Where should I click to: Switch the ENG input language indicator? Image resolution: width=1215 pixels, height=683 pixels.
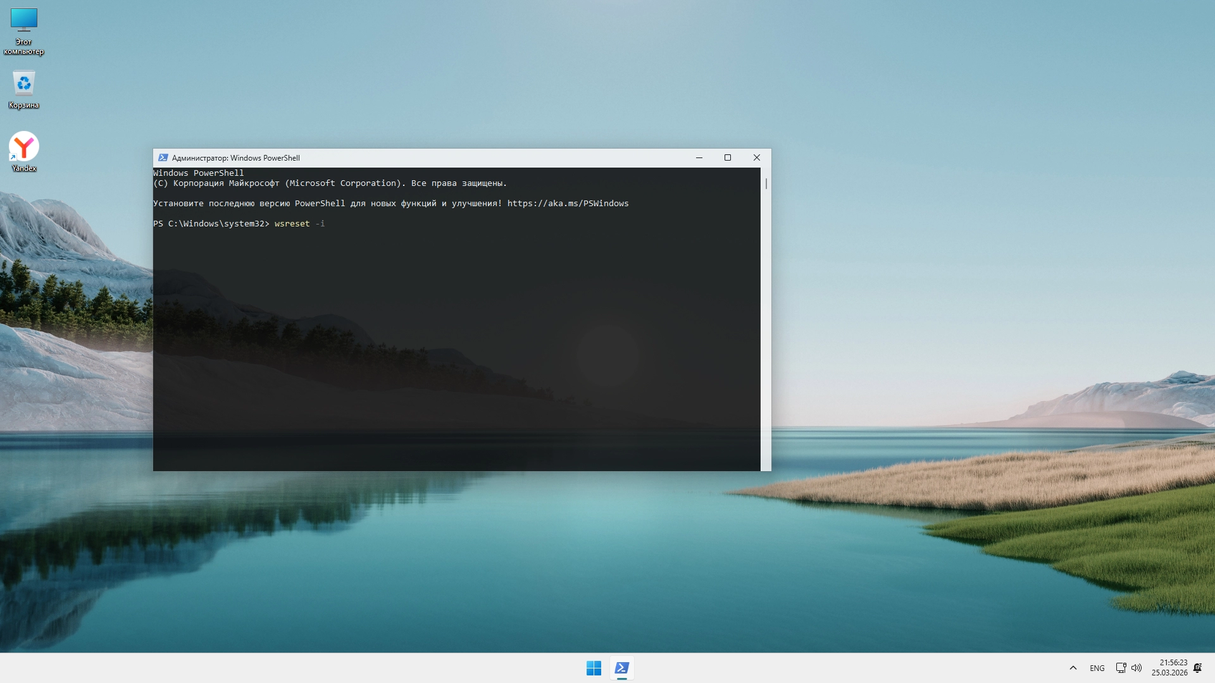pyautogui.click(x=1097, y=668)
